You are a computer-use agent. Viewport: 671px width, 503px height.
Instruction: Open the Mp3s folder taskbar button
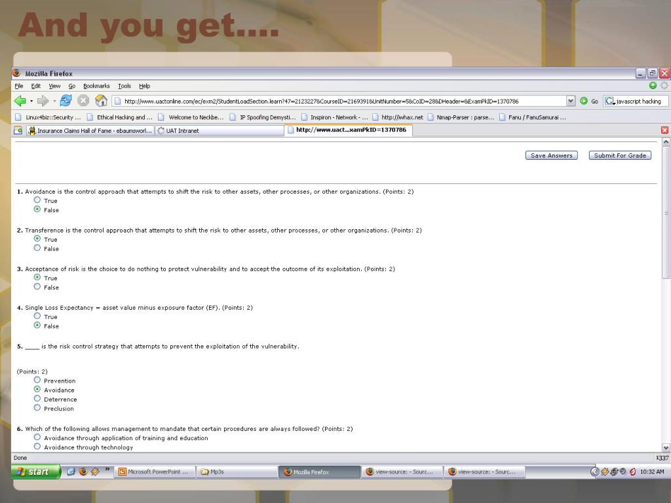pos(237,472)
